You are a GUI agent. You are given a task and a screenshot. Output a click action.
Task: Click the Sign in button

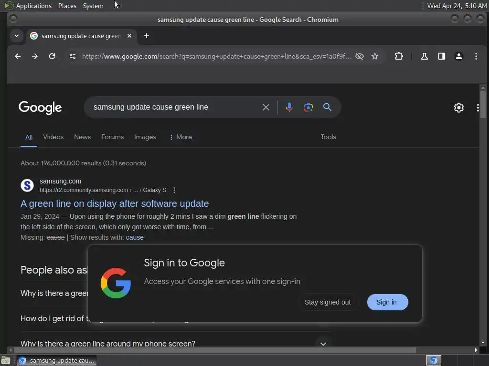click(x=387, y=302)
